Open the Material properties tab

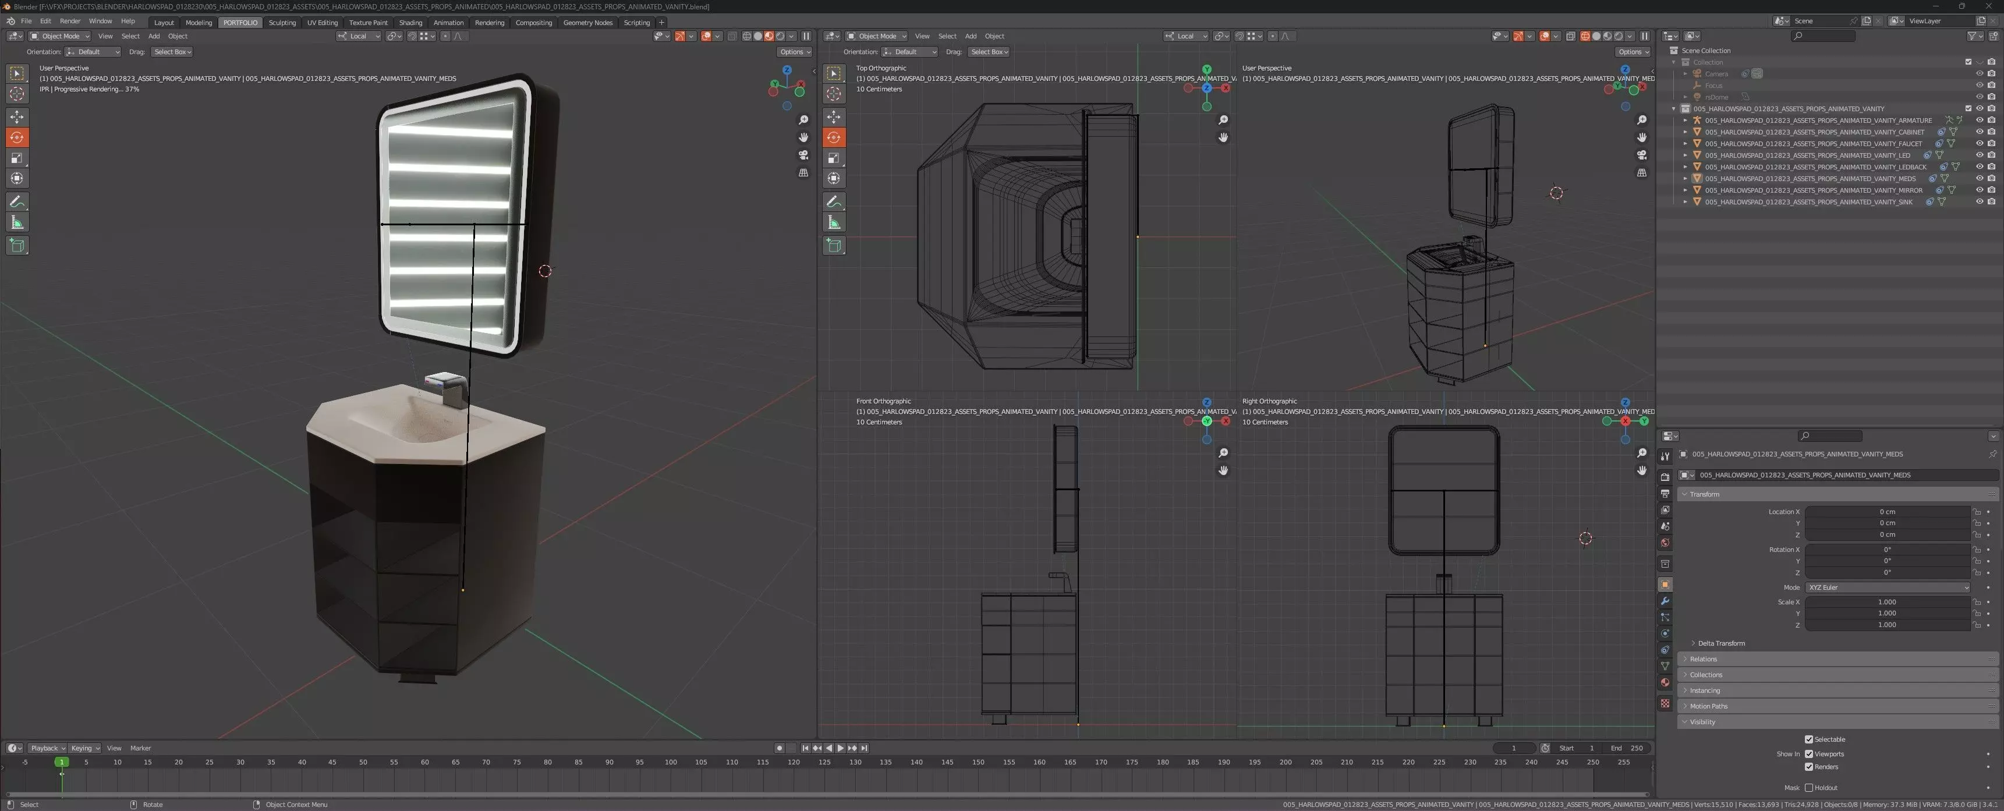point(1665,682)
